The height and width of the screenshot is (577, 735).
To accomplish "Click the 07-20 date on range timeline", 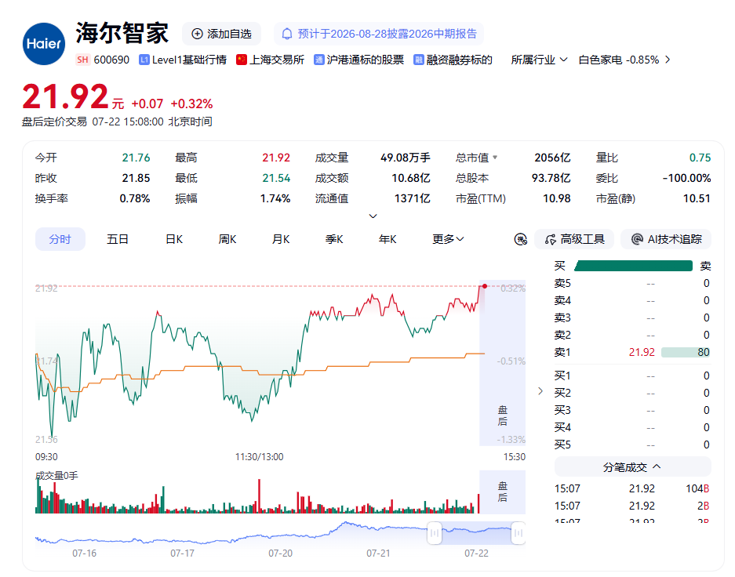I will (280, 553).
